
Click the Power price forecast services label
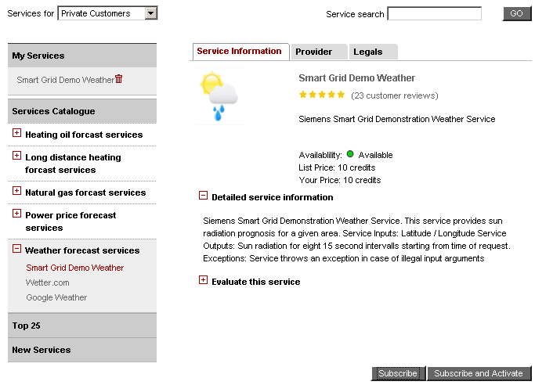pos(70,221)
